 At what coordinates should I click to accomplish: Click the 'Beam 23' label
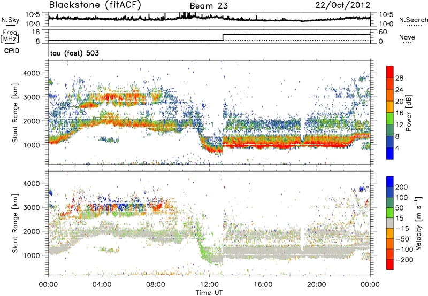209,6
